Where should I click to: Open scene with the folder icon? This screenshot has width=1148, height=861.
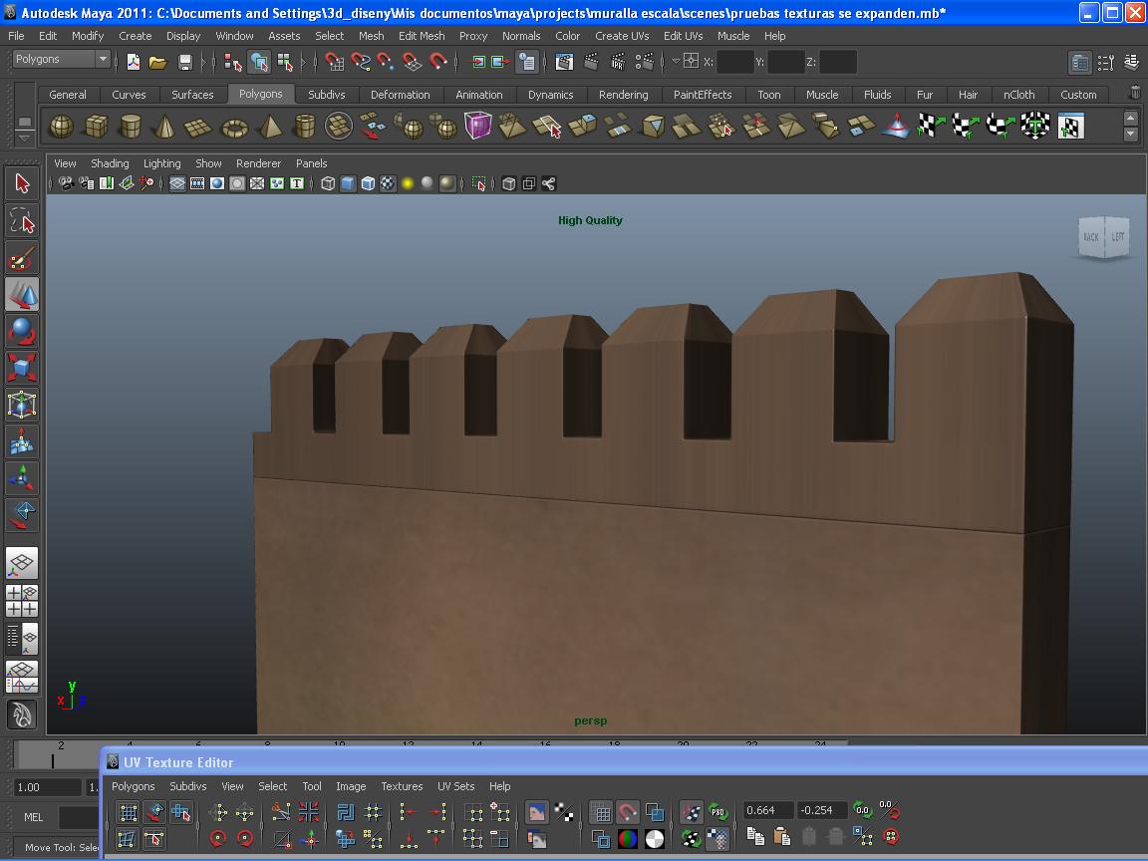point(157,62)
